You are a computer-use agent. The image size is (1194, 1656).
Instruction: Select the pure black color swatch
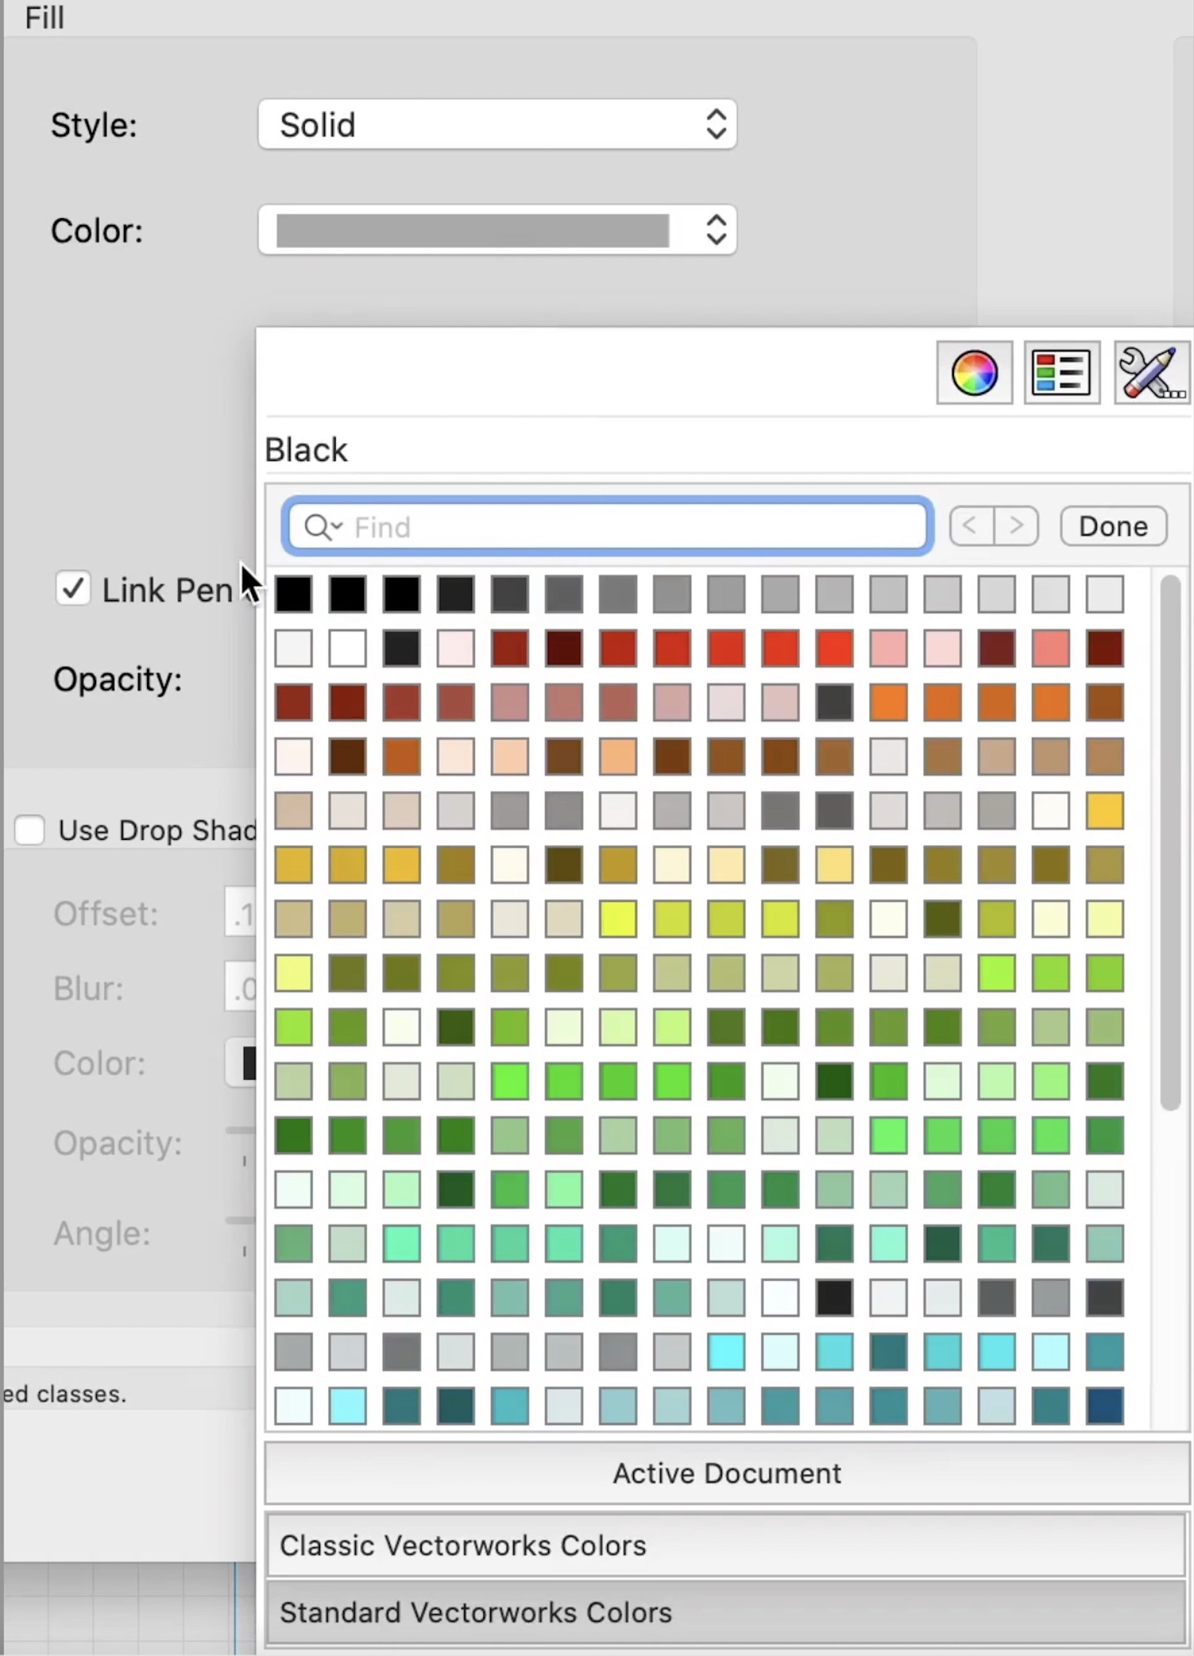coord(293,593)
